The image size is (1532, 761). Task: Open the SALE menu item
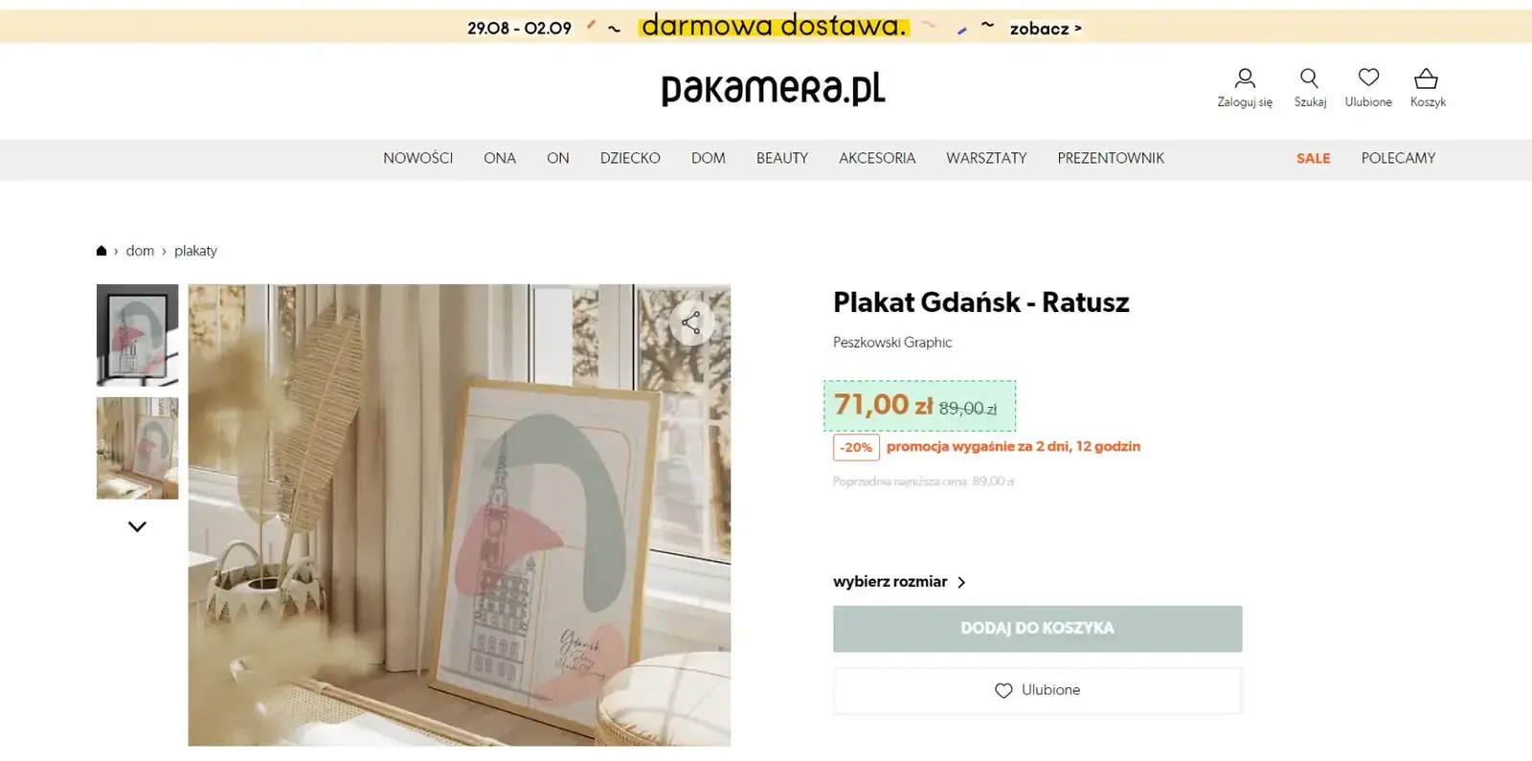pos(1314,158)
